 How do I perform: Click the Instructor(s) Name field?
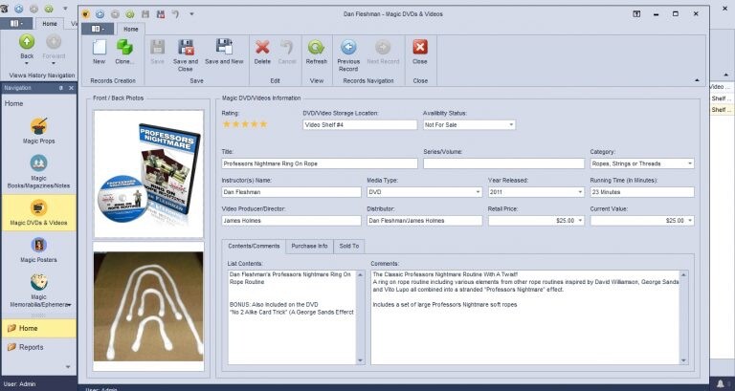[x=291, y=192]
